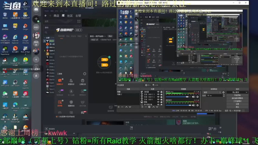This screenshot has width=258, height=145.
Task: Collapse the 全部 games tree in Steam
Action: [x=45, y=38]
